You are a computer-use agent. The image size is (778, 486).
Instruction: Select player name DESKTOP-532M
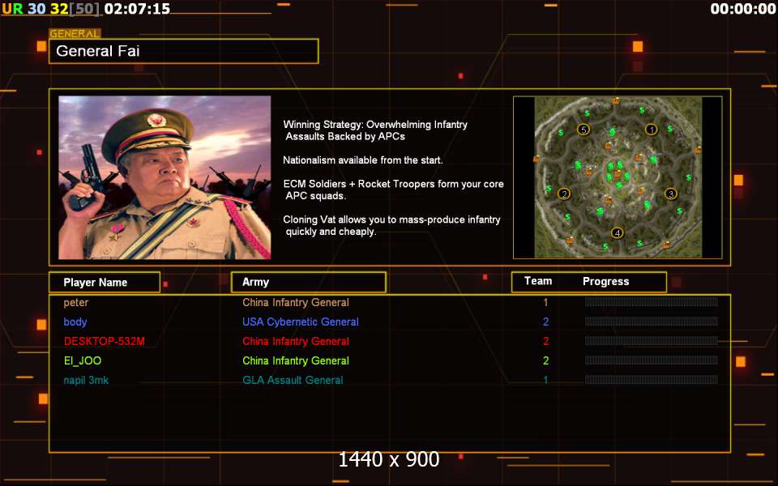click(105, 341)
